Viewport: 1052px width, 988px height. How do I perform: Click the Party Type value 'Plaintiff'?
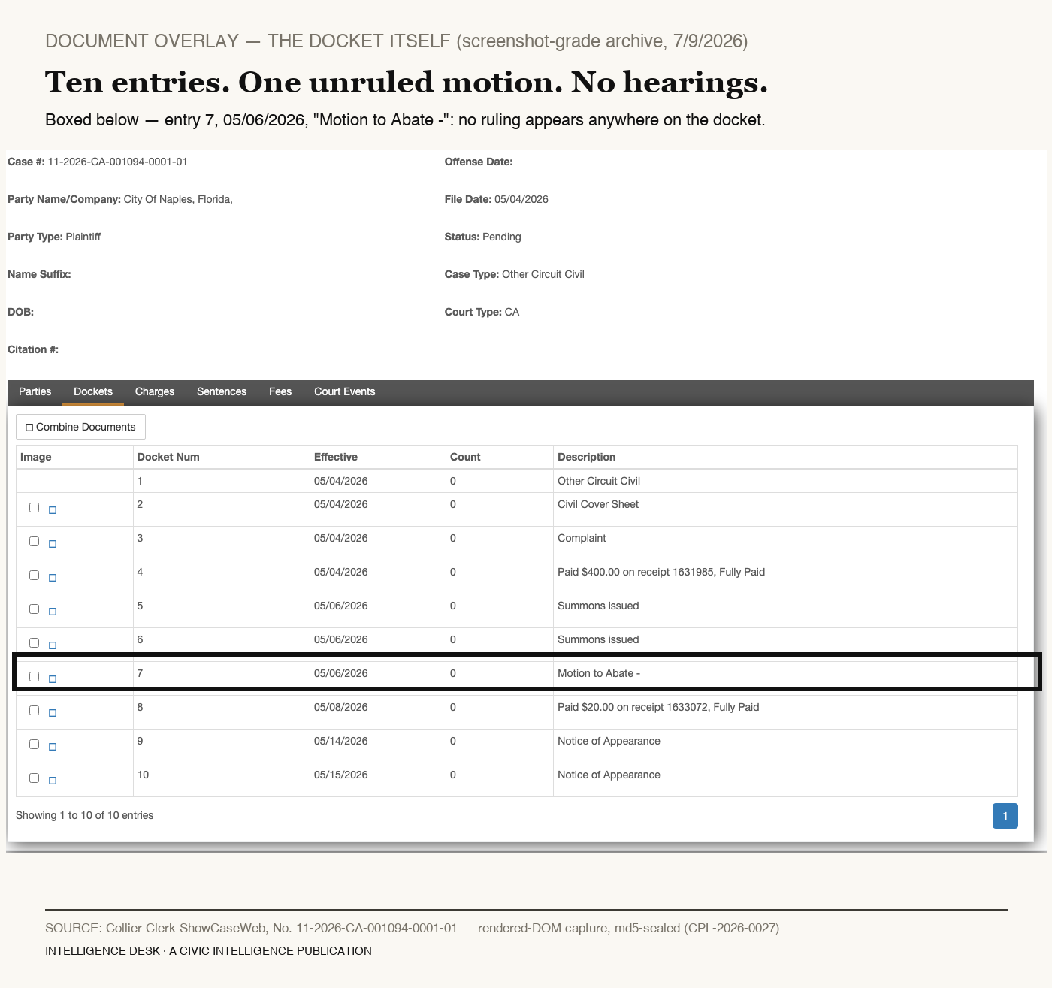[x=83, y=237]
